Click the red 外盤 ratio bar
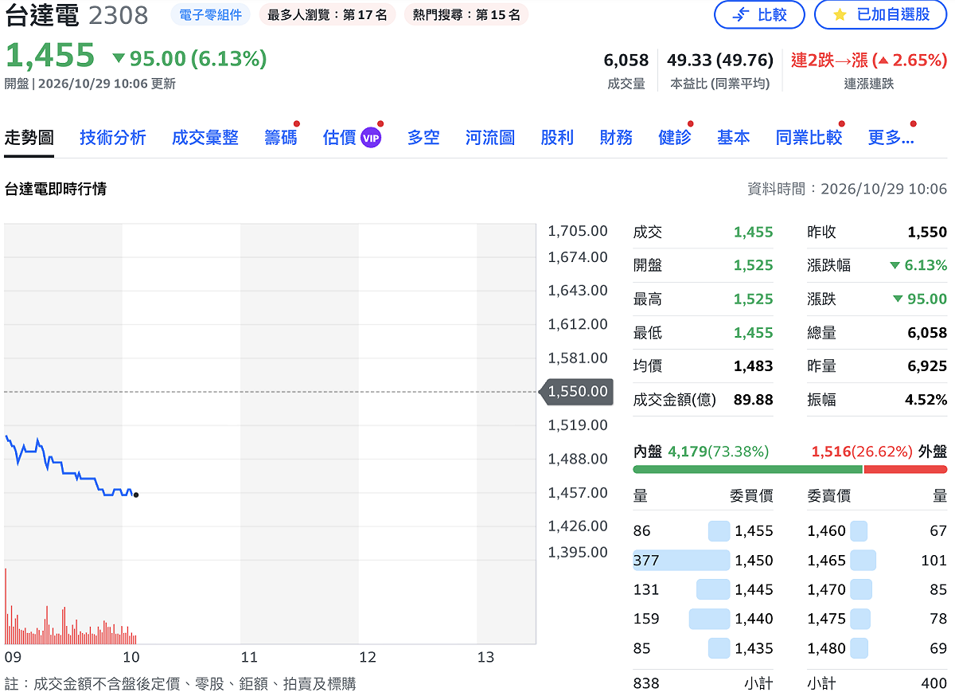The image size is (955, 700). pyautogui.click(x=906, y=469)
